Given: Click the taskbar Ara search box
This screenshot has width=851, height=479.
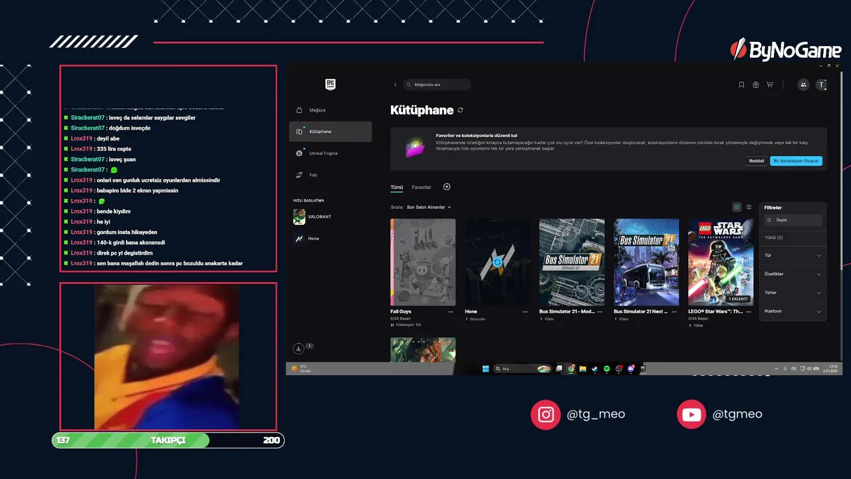Looking at the screenshot, I should pos(522,369).
